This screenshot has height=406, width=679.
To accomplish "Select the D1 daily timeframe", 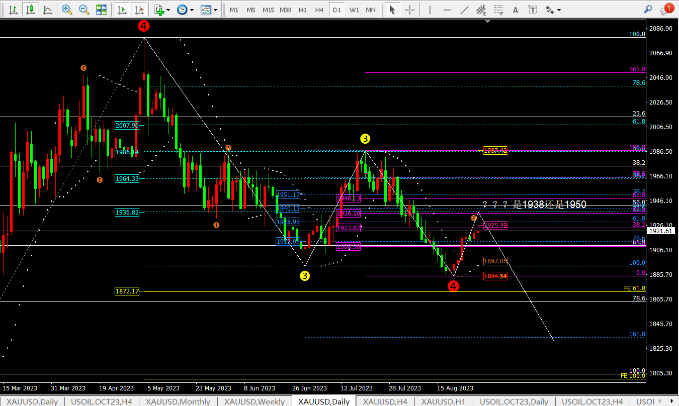I will tap(336, 10).
